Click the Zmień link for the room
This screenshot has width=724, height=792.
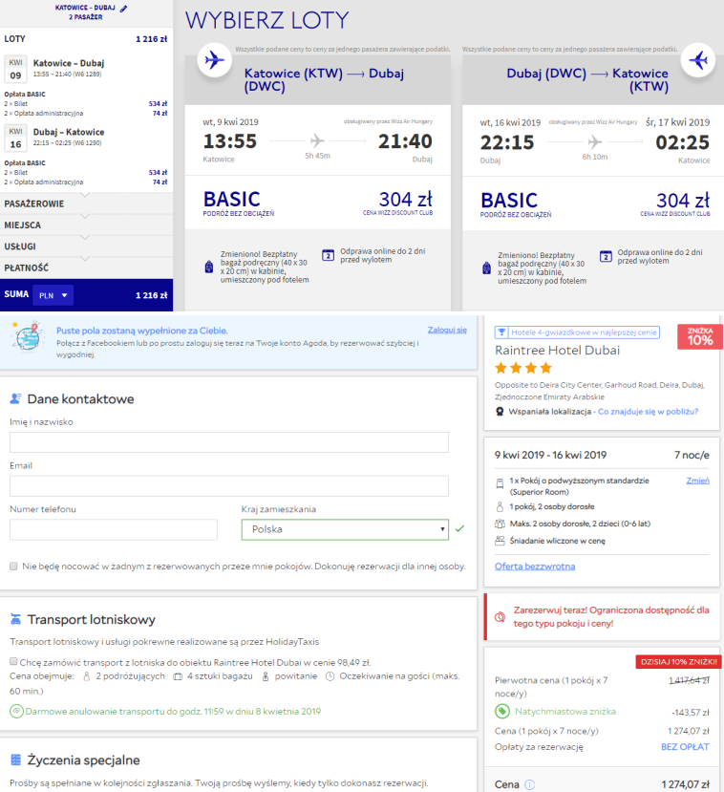click(698, 481)
